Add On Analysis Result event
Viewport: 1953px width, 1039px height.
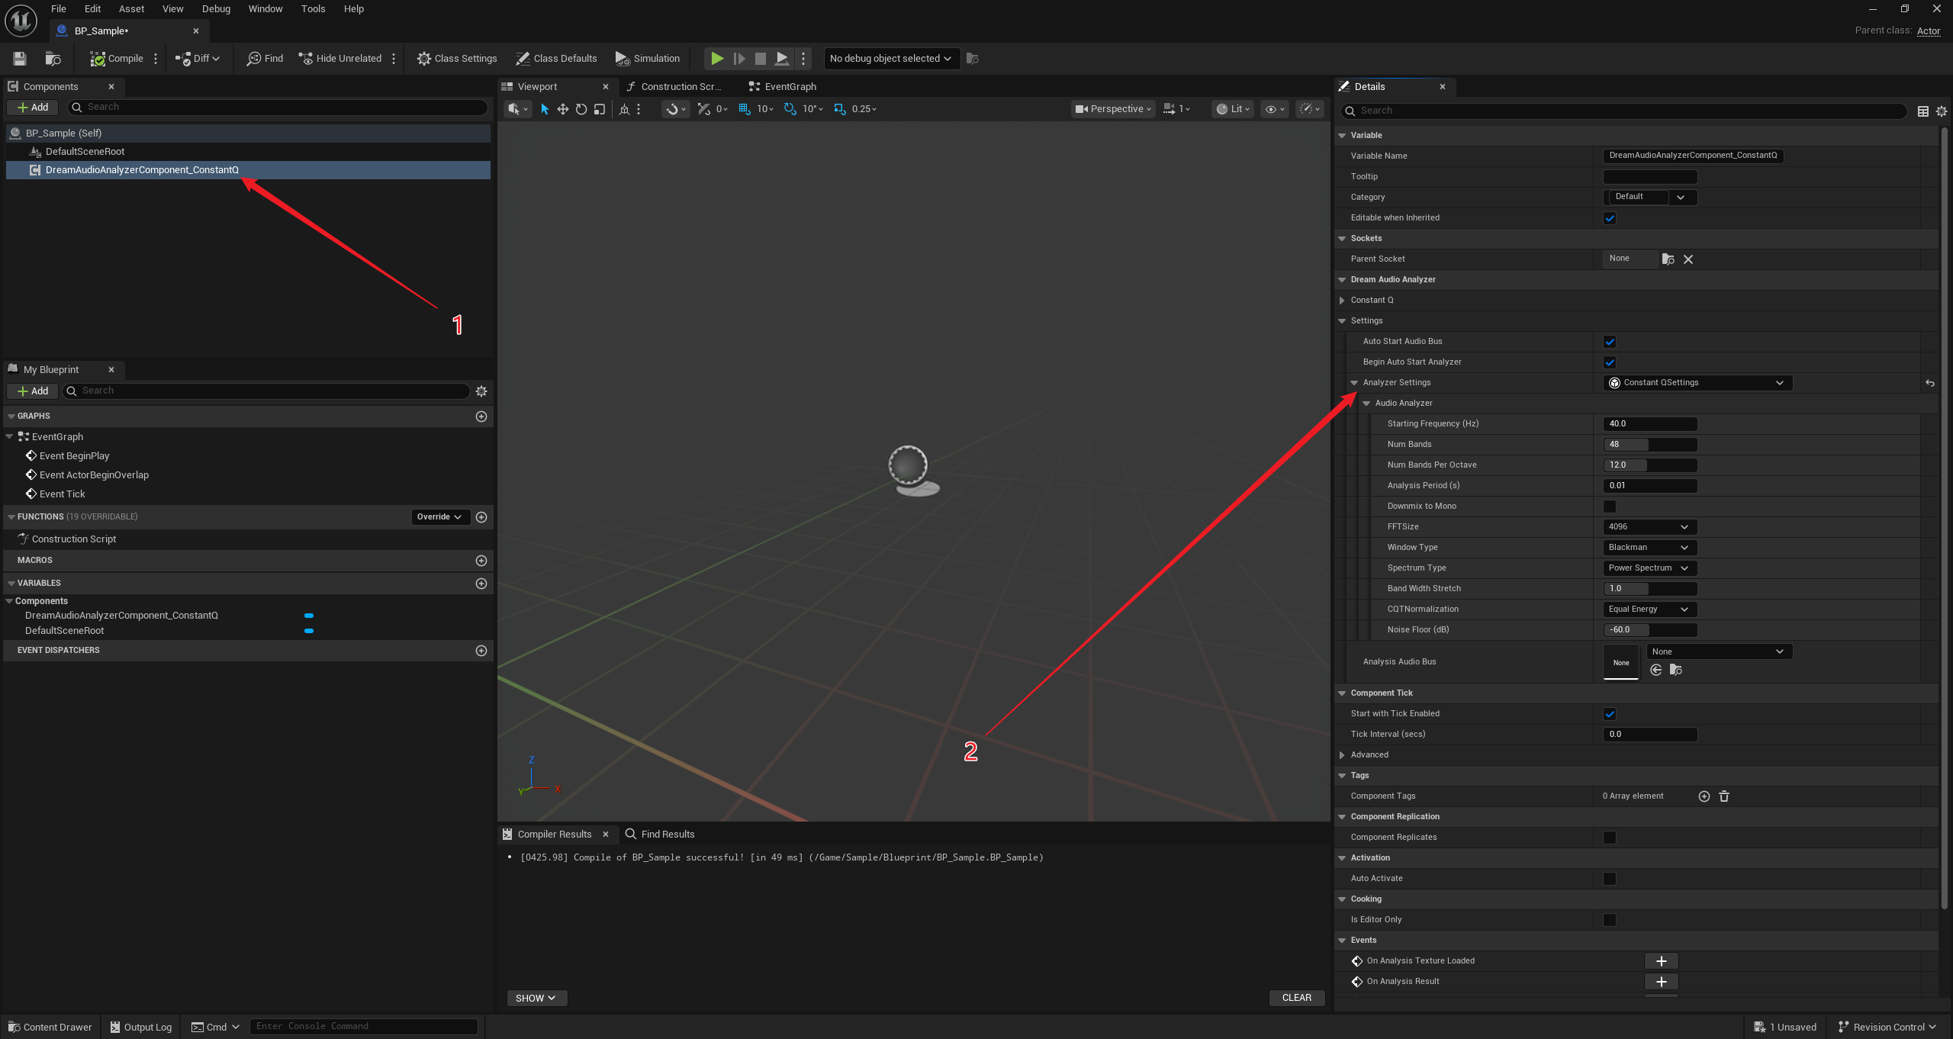click(x=1662, y=982)
